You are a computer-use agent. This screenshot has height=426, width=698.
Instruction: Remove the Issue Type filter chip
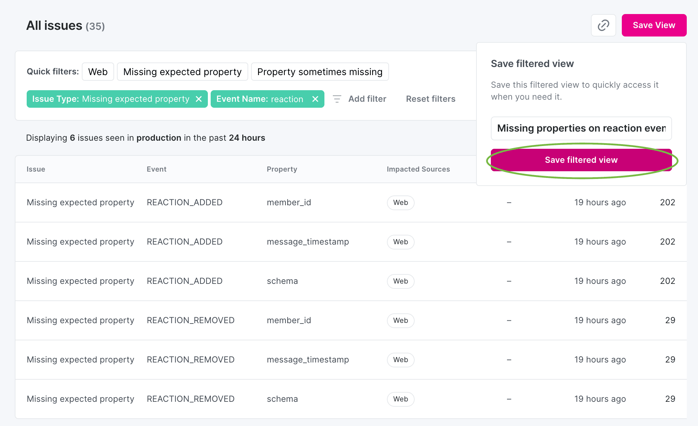pyautogui.click(x=199, y=99)
